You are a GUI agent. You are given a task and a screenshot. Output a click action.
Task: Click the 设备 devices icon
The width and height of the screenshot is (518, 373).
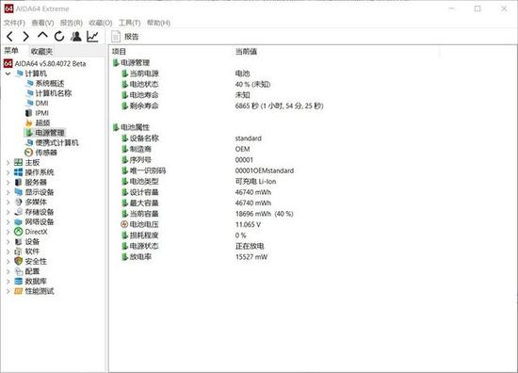(x=19, y=241)
